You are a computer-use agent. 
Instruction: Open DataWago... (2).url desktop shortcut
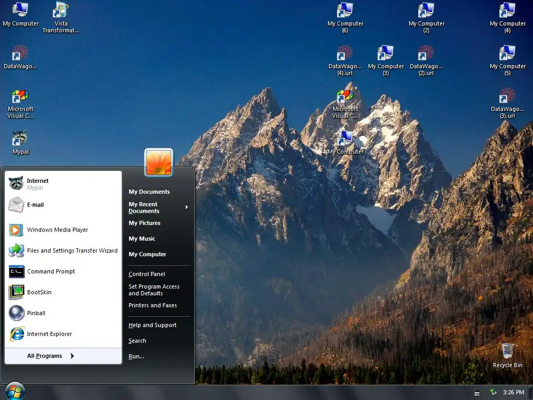coord(426,60)
